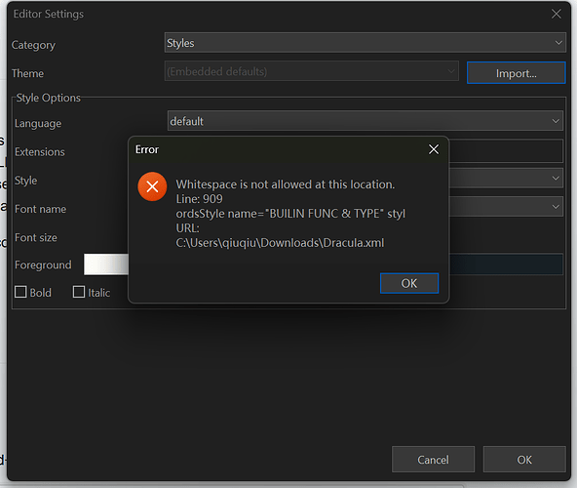Open the Style dropdown arrow
The height and width of the screenshot is (488, 577).
point(556,178)
